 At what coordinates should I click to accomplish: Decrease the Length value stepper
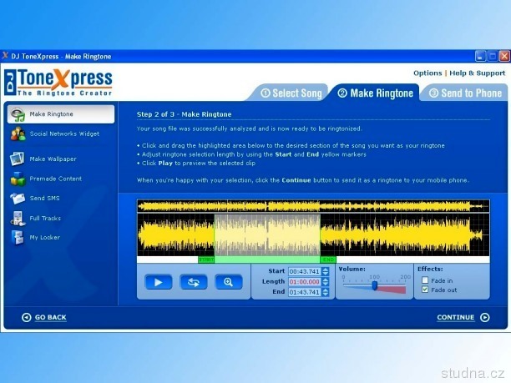tap(326, 284)
